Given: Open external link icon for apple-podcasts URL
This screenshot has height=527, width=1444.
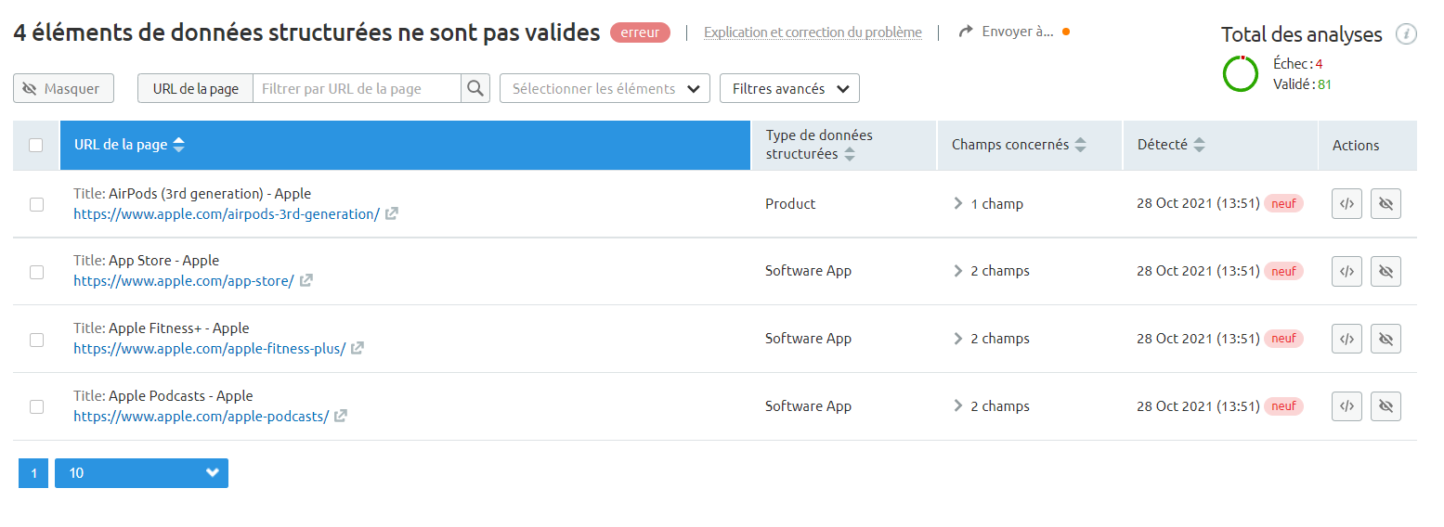Looking at the screenshot, I should pos(341,416).
